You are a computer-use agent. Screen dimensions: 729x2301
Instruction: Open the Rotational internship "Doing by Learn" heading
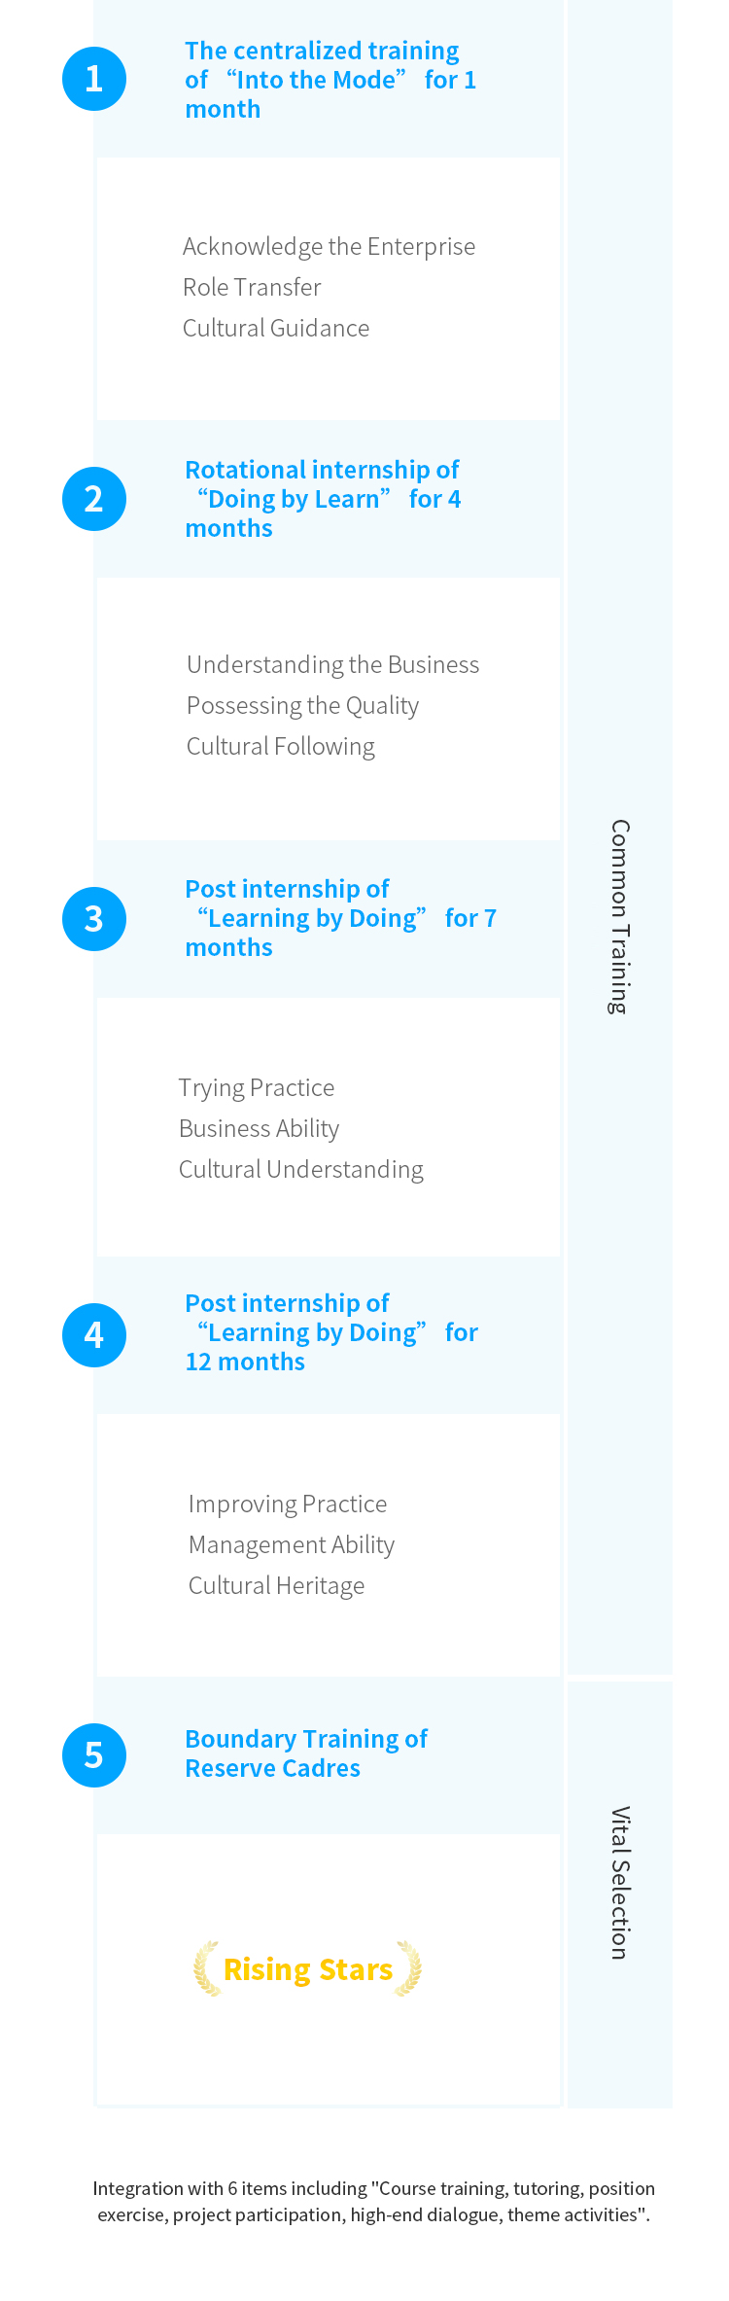[323, 499]
